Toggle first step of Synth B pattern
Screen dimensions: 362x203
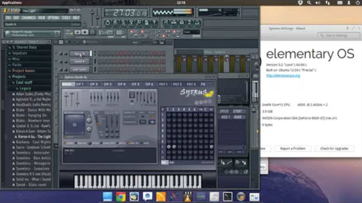pos(100,62)
